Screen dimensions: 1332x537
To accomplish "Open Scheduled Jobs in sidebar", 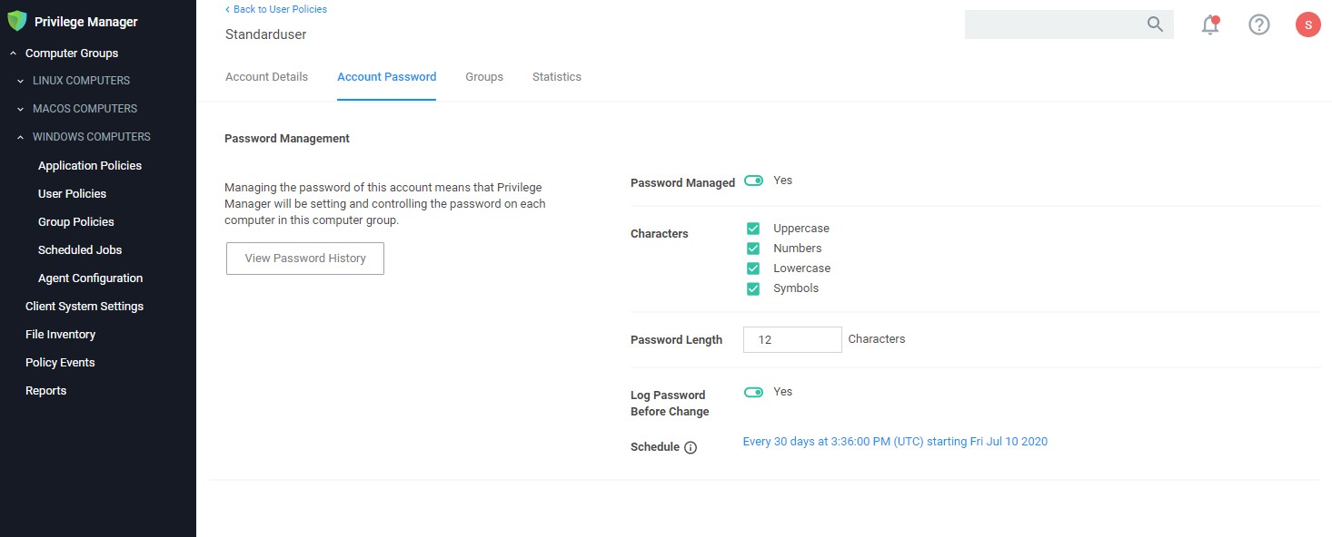I will click(80, 250).
